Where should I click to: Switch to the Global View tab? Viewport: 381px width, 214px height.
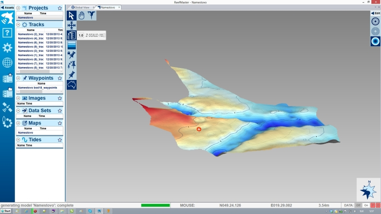[x=82, y=8]
